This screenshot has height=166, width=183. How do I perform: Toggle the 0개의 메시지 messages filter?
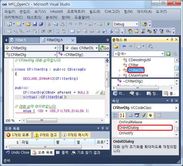[x=76, y=135]
